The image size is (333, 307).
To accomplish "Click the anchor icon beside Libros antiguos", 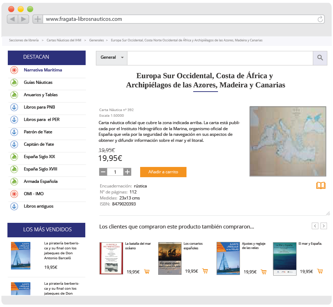I will (x=14, y=206).
